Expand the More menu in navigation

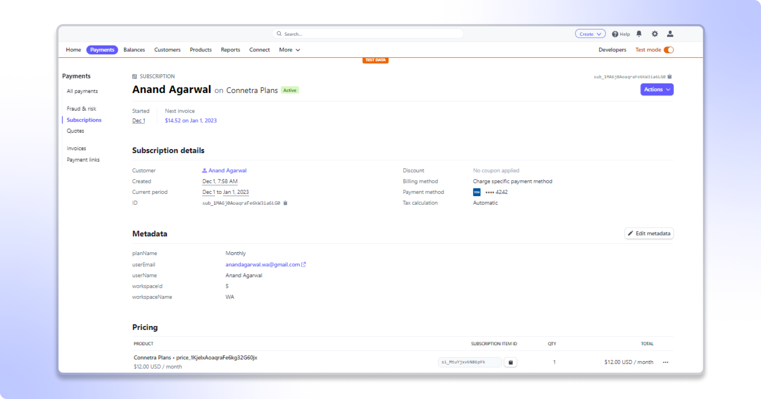(x=289, y=50)
